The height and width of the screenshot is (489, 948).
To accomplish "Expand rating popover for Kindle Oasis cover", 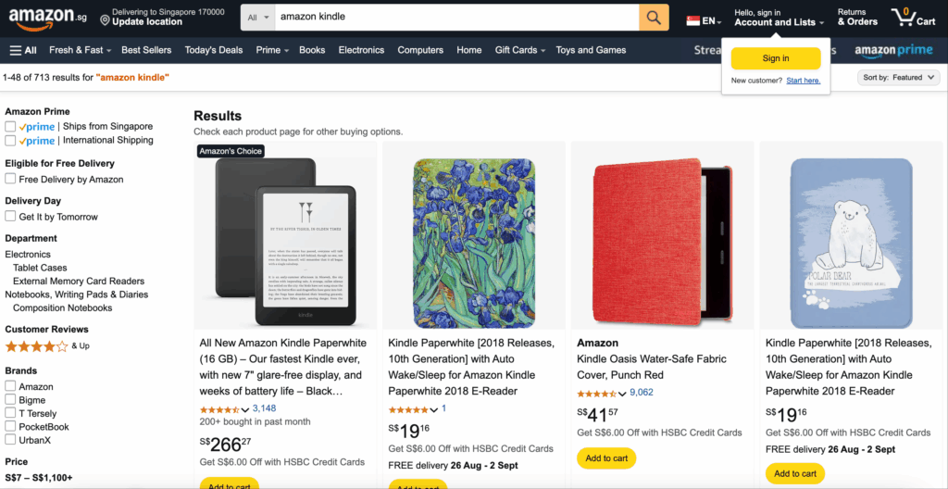I will [622, 394].
